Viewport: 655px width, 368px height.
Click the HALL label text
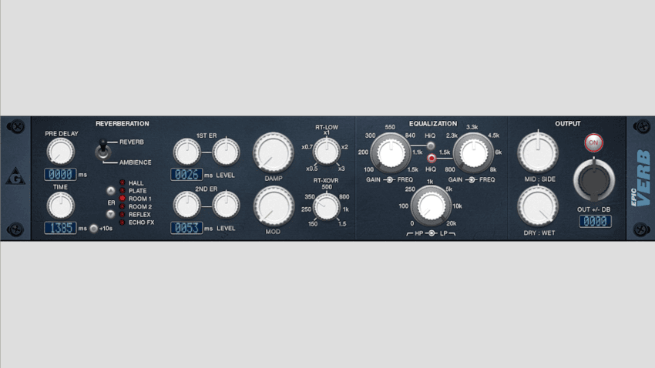coord(136,183)
